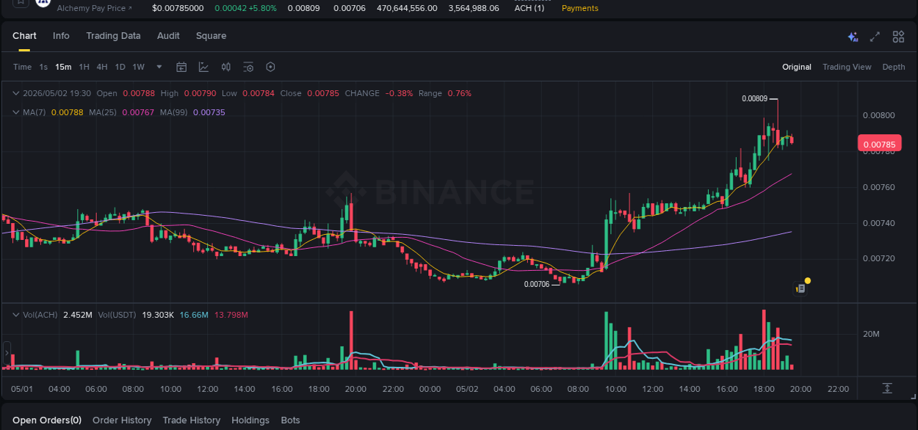Switch to Time line view
The height and width of the screenshot is (430, 918).
pyautogui.click(x=22, y=67)
